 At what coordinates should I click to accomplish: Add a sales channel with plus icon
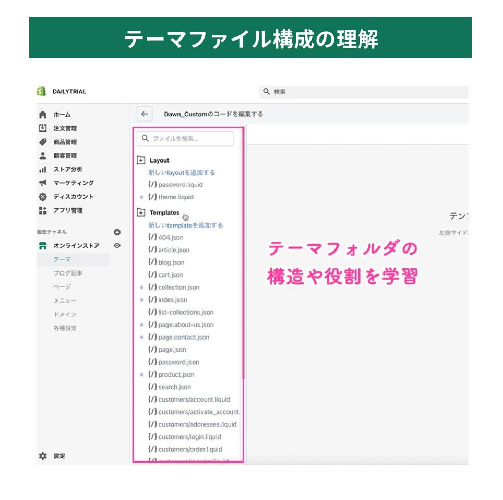pos(117,232)
